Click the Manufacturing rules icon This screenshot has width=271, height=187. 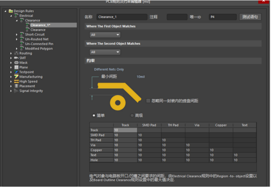coord(16,77)
